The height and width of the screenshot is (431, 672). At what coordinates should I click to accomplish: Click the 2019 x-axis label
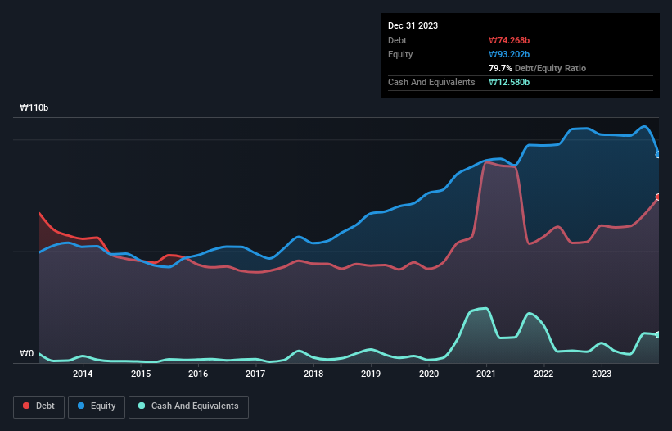pyautogui.click(x=371, y=374)
